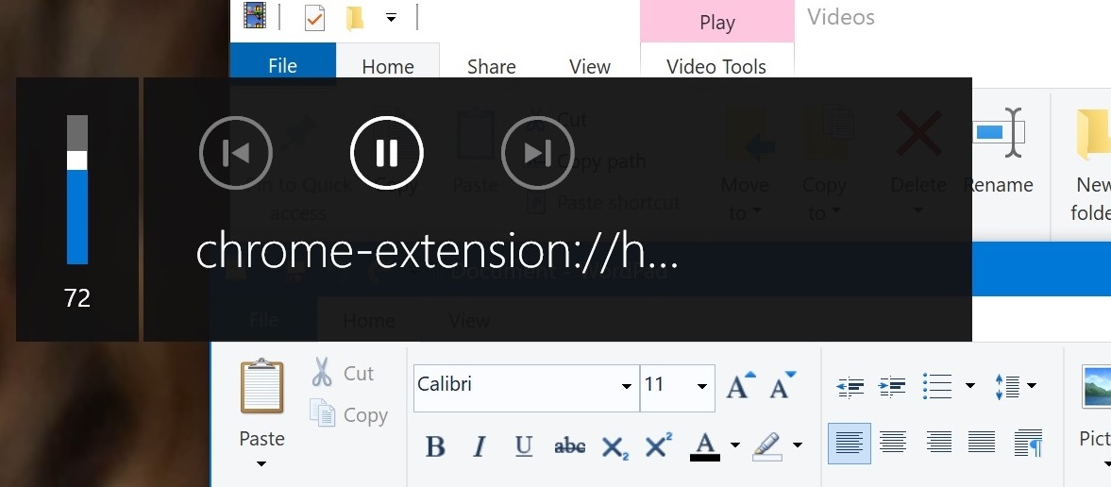Toggle Strikethrough formatting in WordPad
The width and height of the screenshot is (1111, 487).
click(x=570, y=445)
